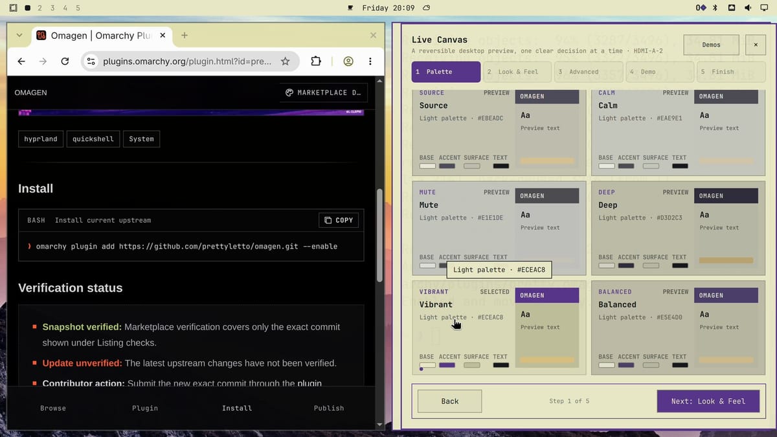Bookmark this page with the star icon
Screen dimensions: 777x437
coord(285,61)
